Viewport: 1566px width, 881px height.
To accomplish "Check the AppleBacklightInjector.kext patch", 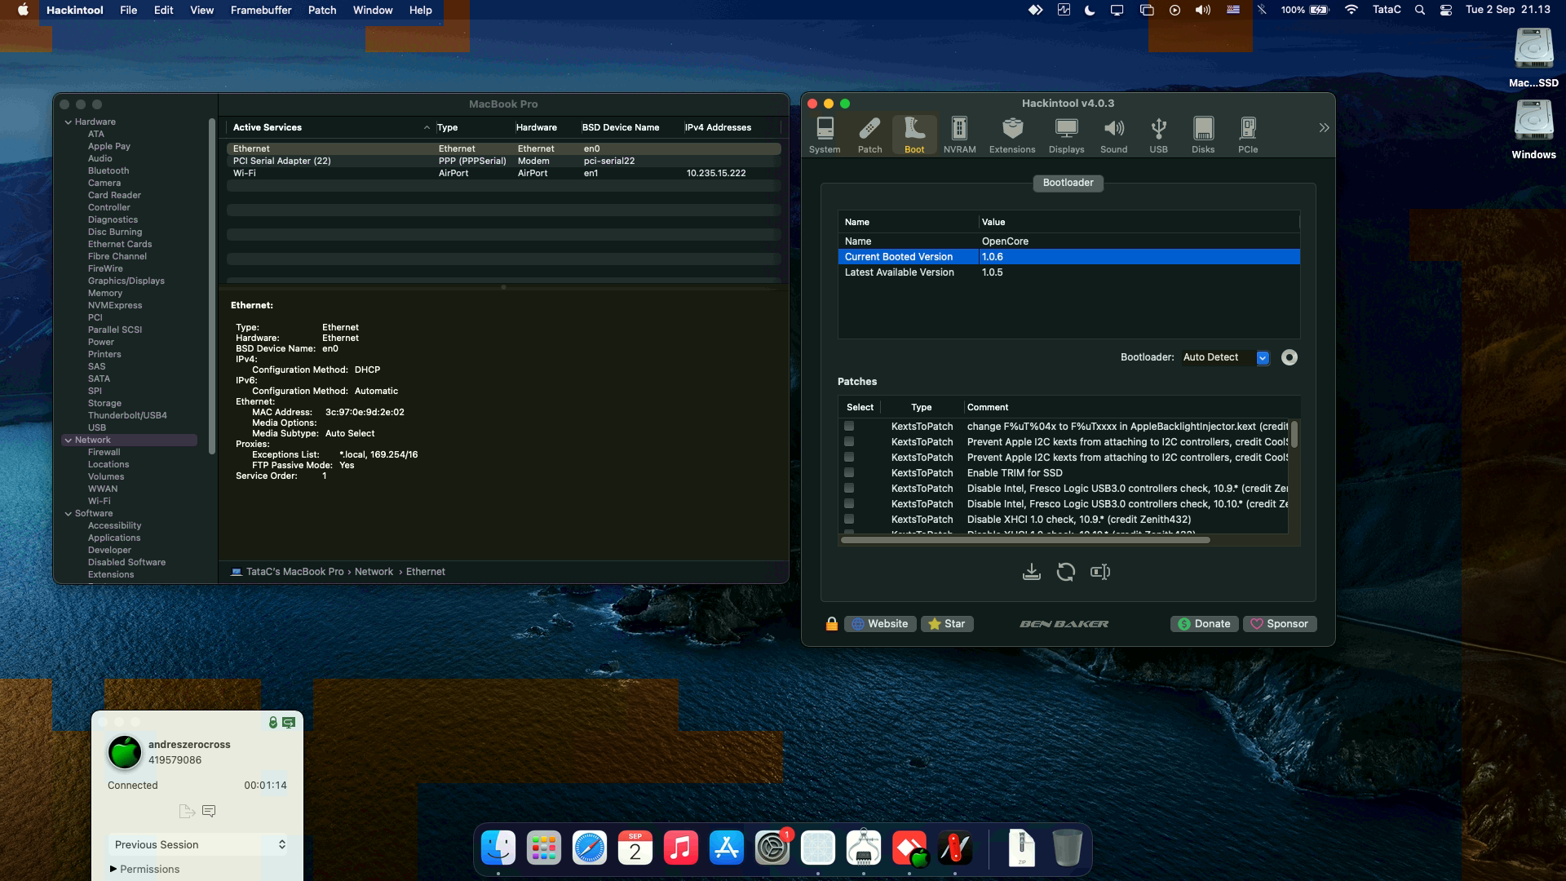I will click(849, 426).
